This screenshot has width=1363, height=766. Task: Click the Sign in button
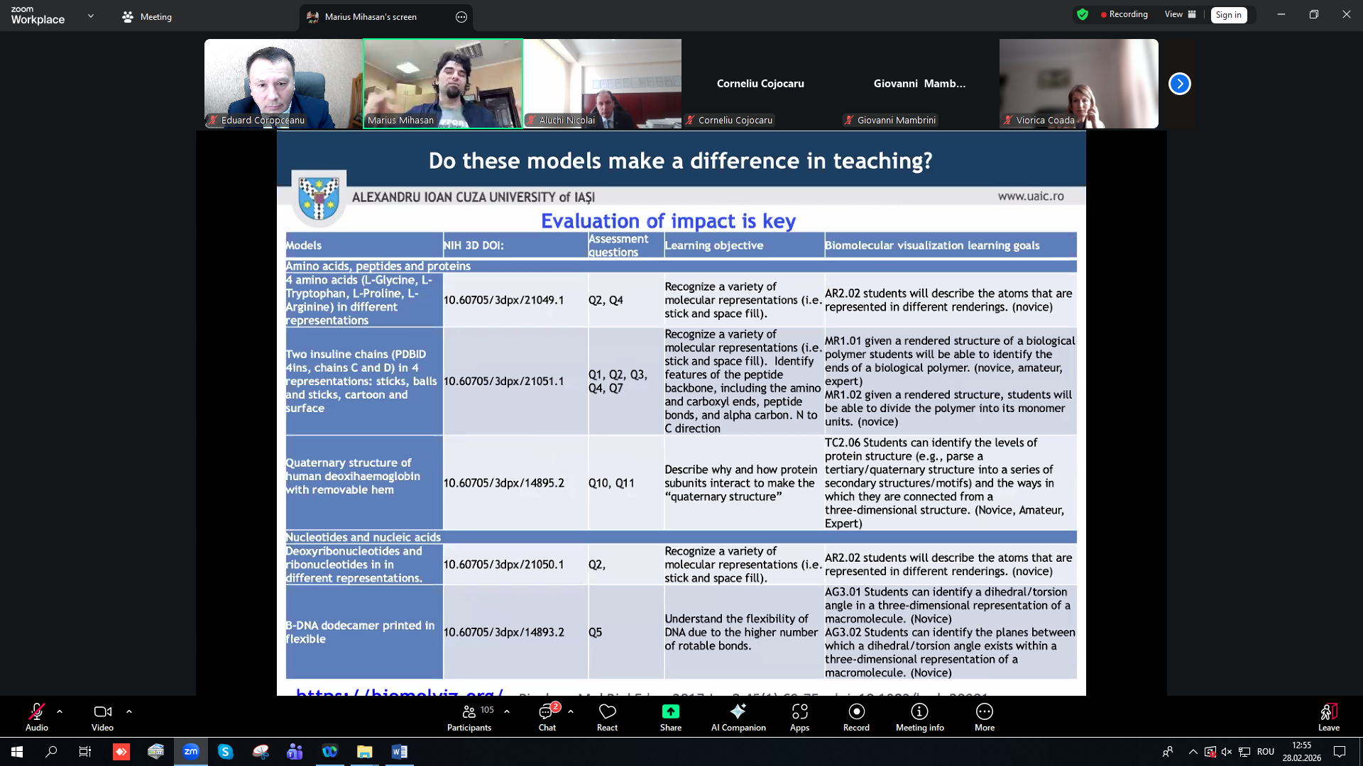pyautogui.click(x=1228, y=15)
